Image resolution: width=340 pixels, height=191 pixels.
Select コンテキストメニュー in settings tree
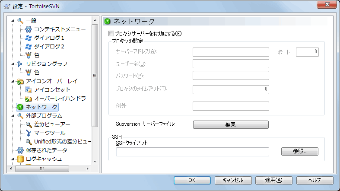(x=60, y=29)
